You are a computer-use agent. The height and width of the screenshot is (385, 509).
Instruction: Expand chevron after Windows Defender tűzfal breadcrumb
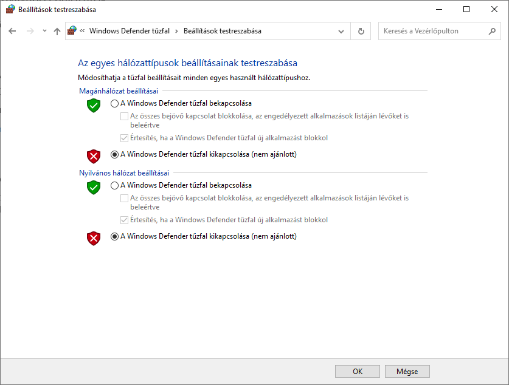[176, 31]
